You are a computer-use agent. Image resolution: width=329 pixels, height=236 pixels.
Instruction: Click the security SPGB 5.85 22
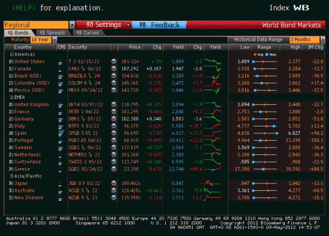click(x=83, y=133)
